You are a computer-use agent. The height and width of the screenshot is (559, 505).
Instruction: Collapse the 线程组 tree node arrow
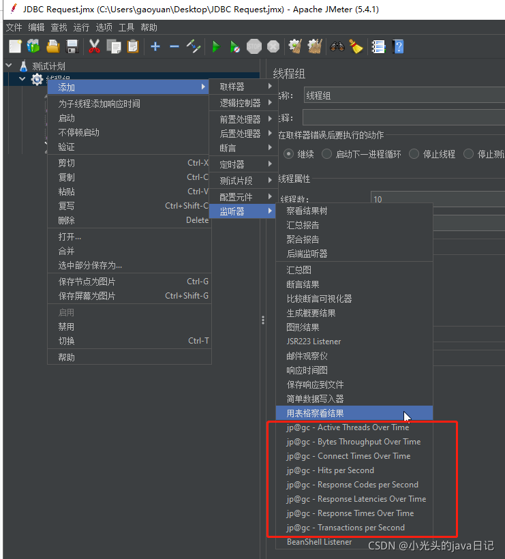22,79
